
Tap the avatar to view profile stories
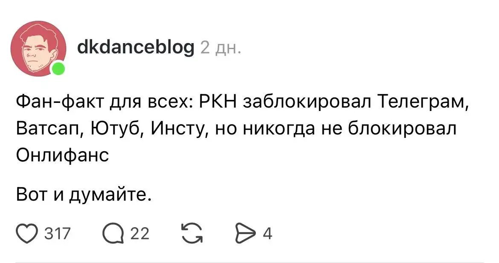click(41, 47)
